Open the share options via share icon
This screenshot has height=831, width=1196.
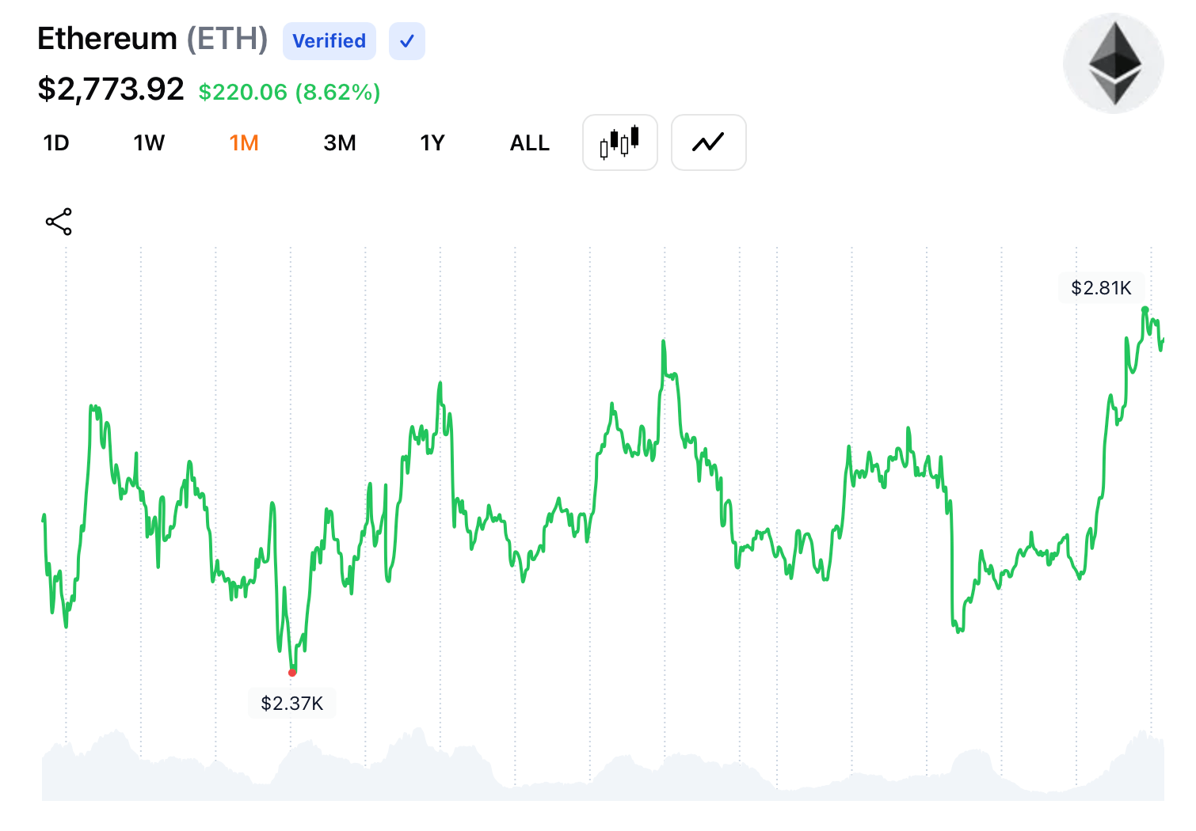(x=59, y=221)
